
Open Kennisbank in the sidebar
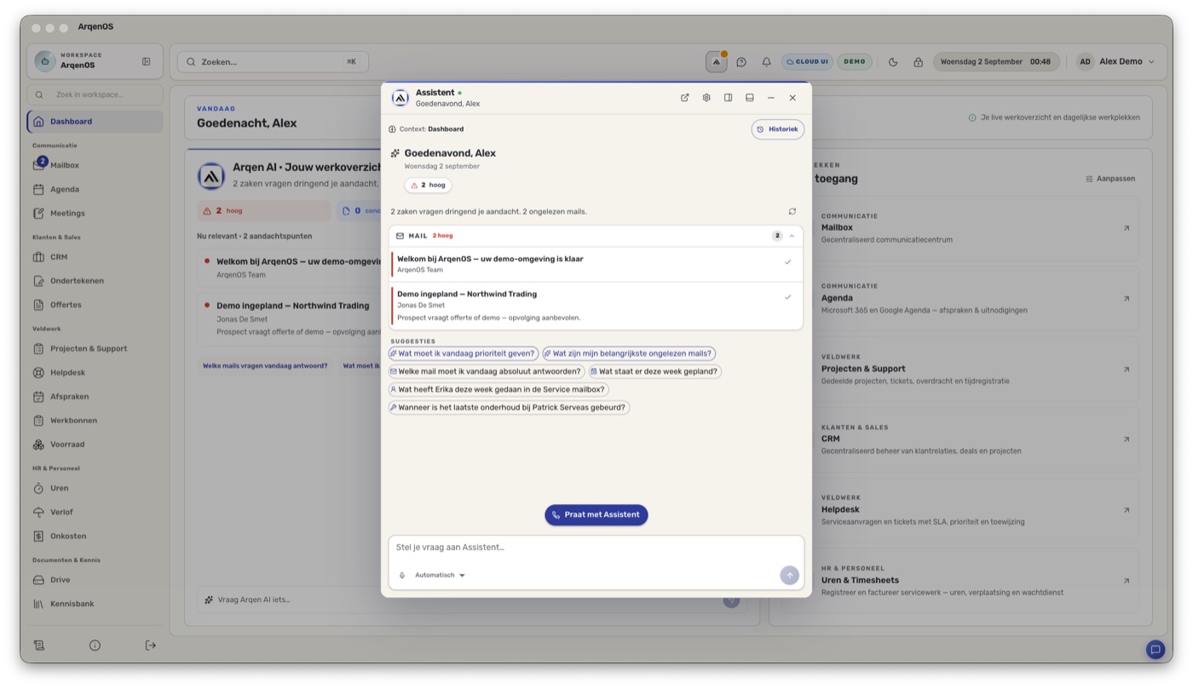coord(95,604)
